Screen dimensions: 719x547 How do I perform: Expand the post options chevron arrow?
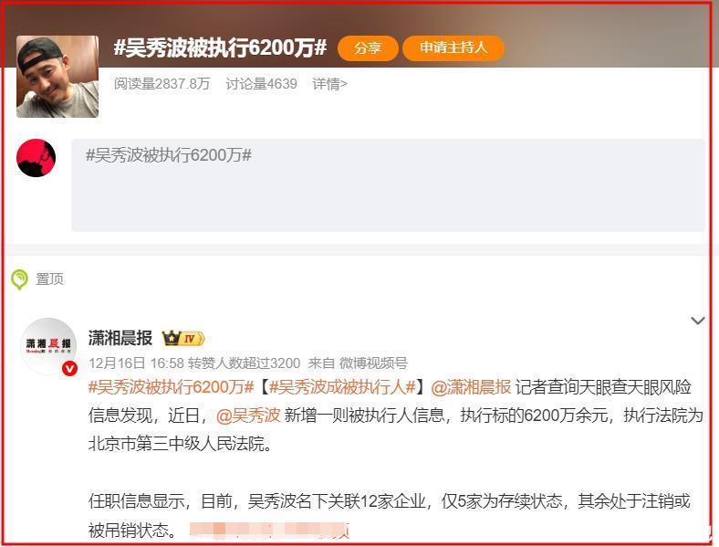point(698,321)
